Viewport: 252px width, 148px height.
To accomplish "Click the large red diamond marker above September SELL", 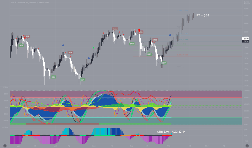I will tap(139, 30).
